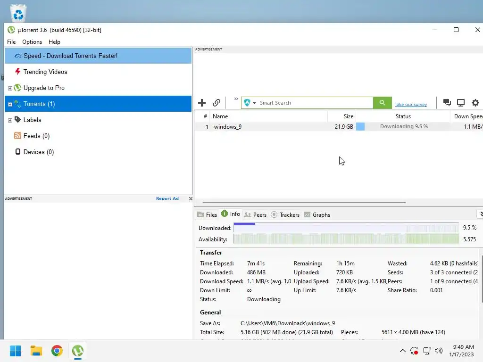Click the Downloaded progress bar
Screen dimensions: 483x362
pos(346,228)
